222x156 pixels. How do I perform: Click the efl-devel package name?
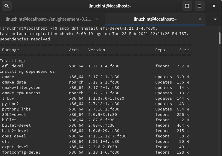pyautogui.click(x=13, y=66)
